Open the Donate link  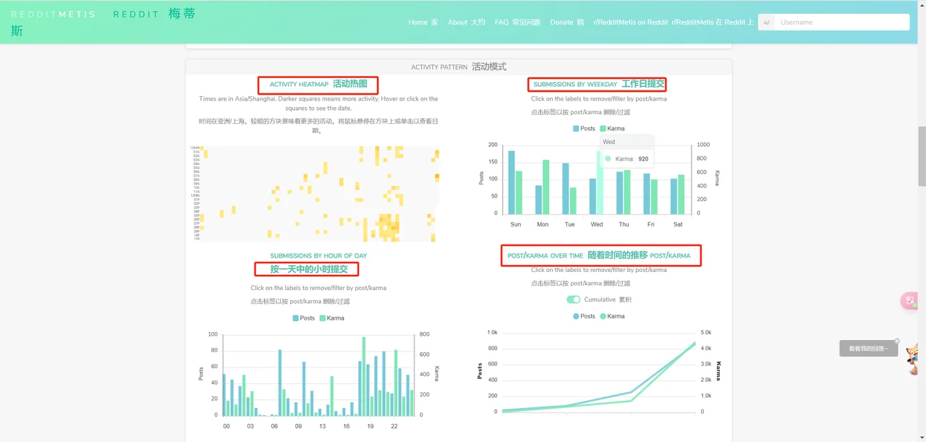pos(566,22)
